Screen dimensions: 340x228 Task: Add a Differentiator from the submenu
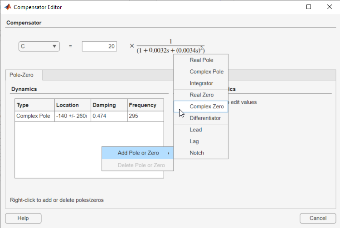click(205, 118)
